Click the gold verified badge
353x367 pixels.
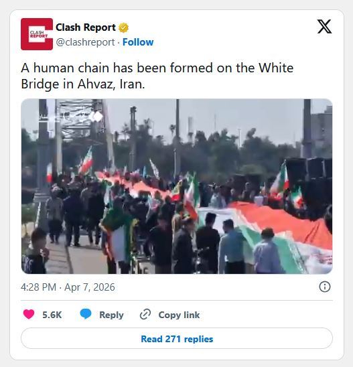coord(124,27)
